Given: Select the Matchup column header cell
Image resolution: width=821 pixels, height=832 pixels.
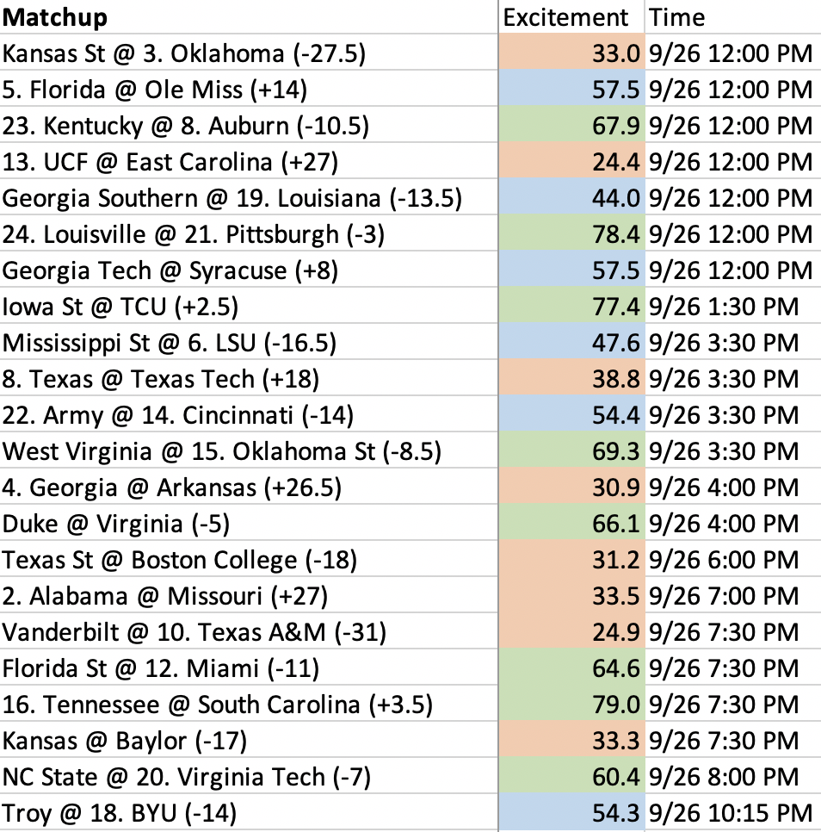Looking at the screenshot, I should [x=249, y=17].
